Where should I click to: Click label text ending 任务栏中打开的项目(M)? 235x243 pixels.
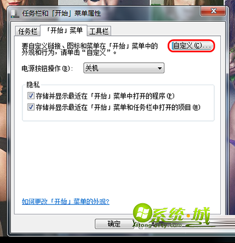(x=118, y=108)
